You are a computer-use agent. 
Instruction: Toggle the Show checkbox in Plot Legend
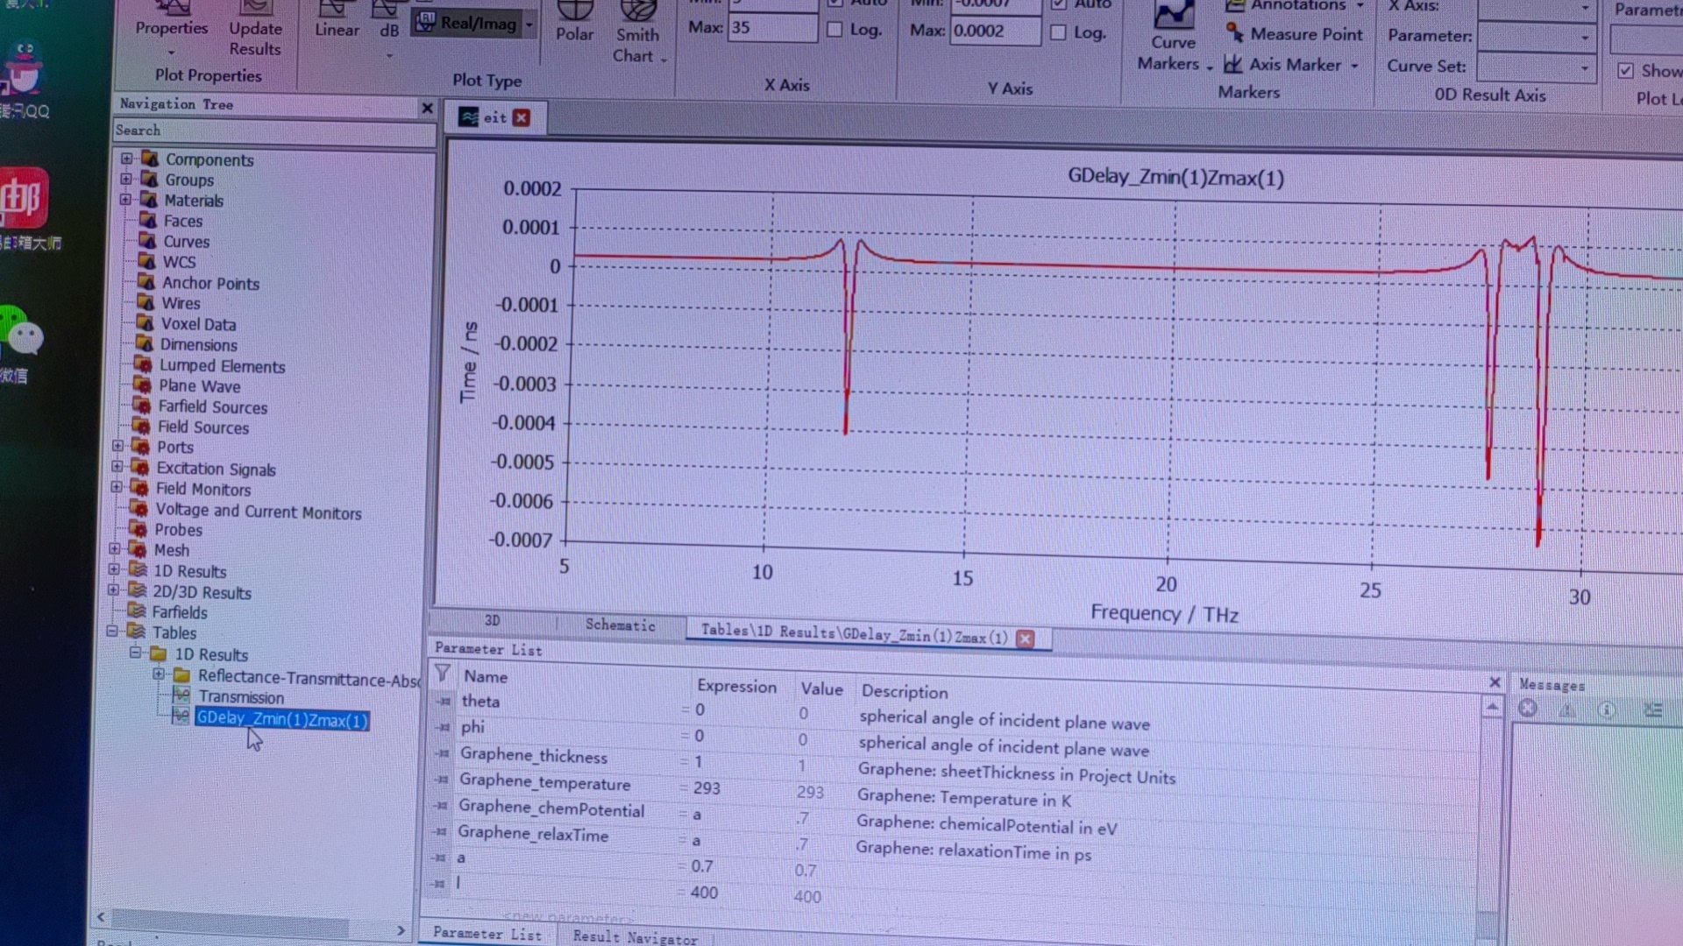coord(1626,71)
